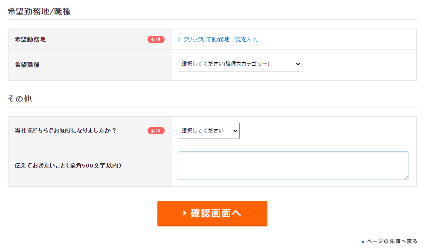Click the "クリックして勤務地一覧を入力" link
Image resolution: width=429 pixels, height=249 pixels.
220,39
